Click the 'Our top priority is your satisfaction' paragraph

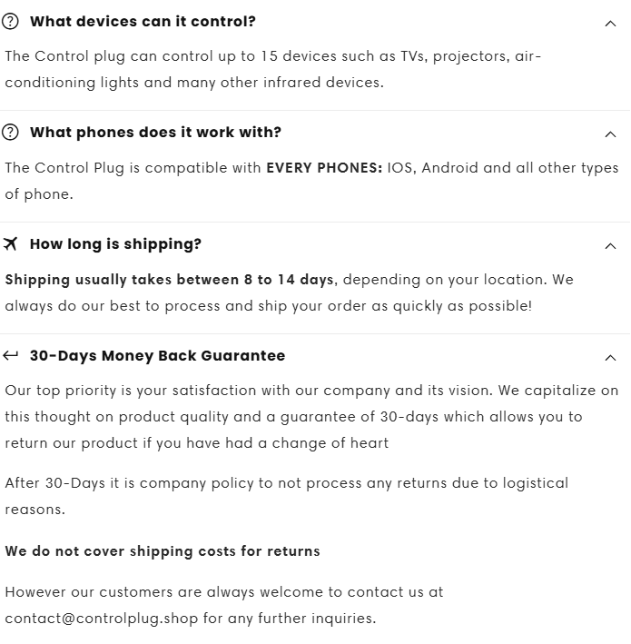tap(311, 416)
